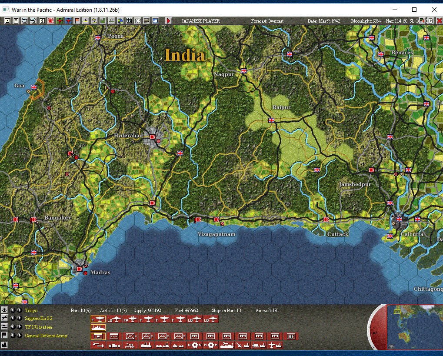Image resolution: width=443 pixels, height=356 pixels.
Task: Click the globe toolbar icon
Action: (x=120, y=20)
